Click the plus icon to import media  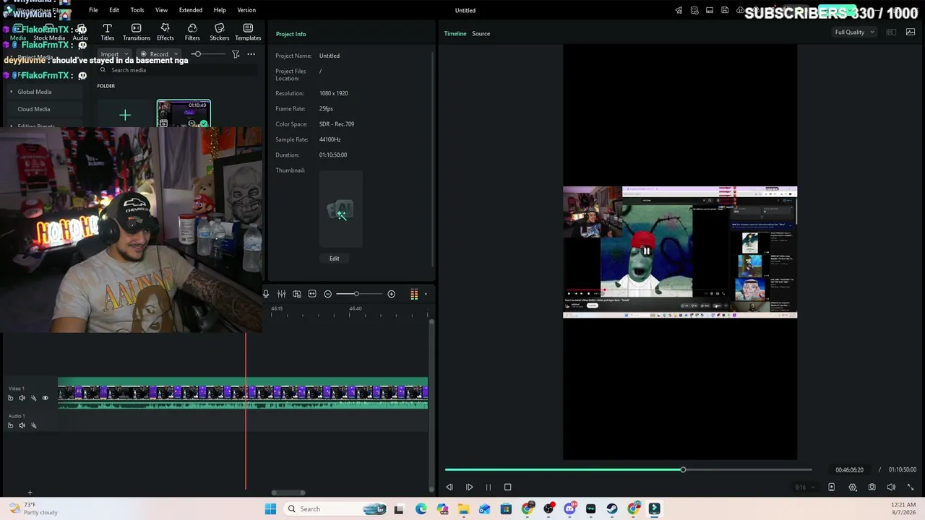click(x=125, y=115)
